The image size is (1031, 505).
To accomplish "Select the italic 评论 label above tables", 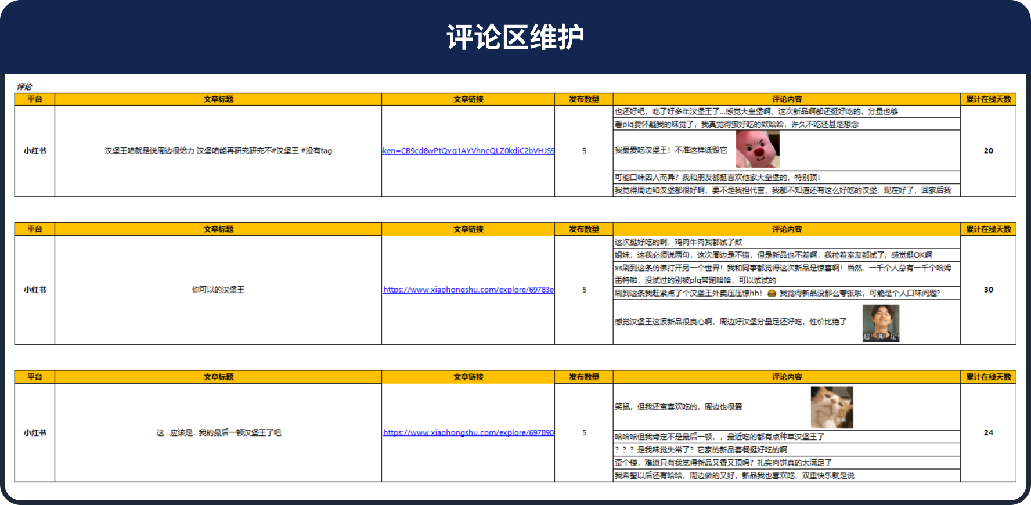I will pos(24,86).
